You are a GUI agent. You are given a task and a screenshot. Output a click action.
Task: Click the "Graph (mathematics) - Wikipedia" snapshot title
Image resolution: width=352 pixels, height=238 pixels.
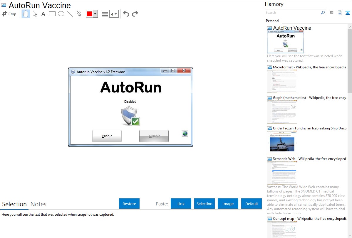309,98
